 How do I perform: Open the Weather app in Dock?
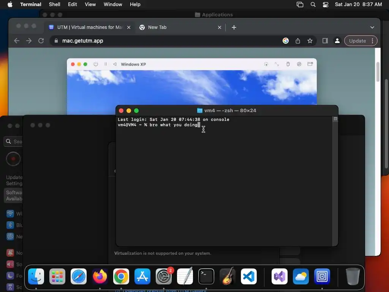click(301, 276)
